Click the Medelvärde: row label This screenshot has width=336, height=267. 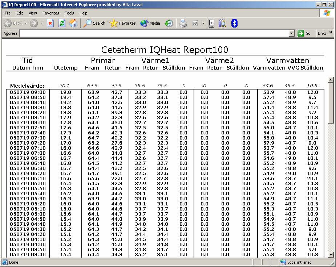(27, 86)
